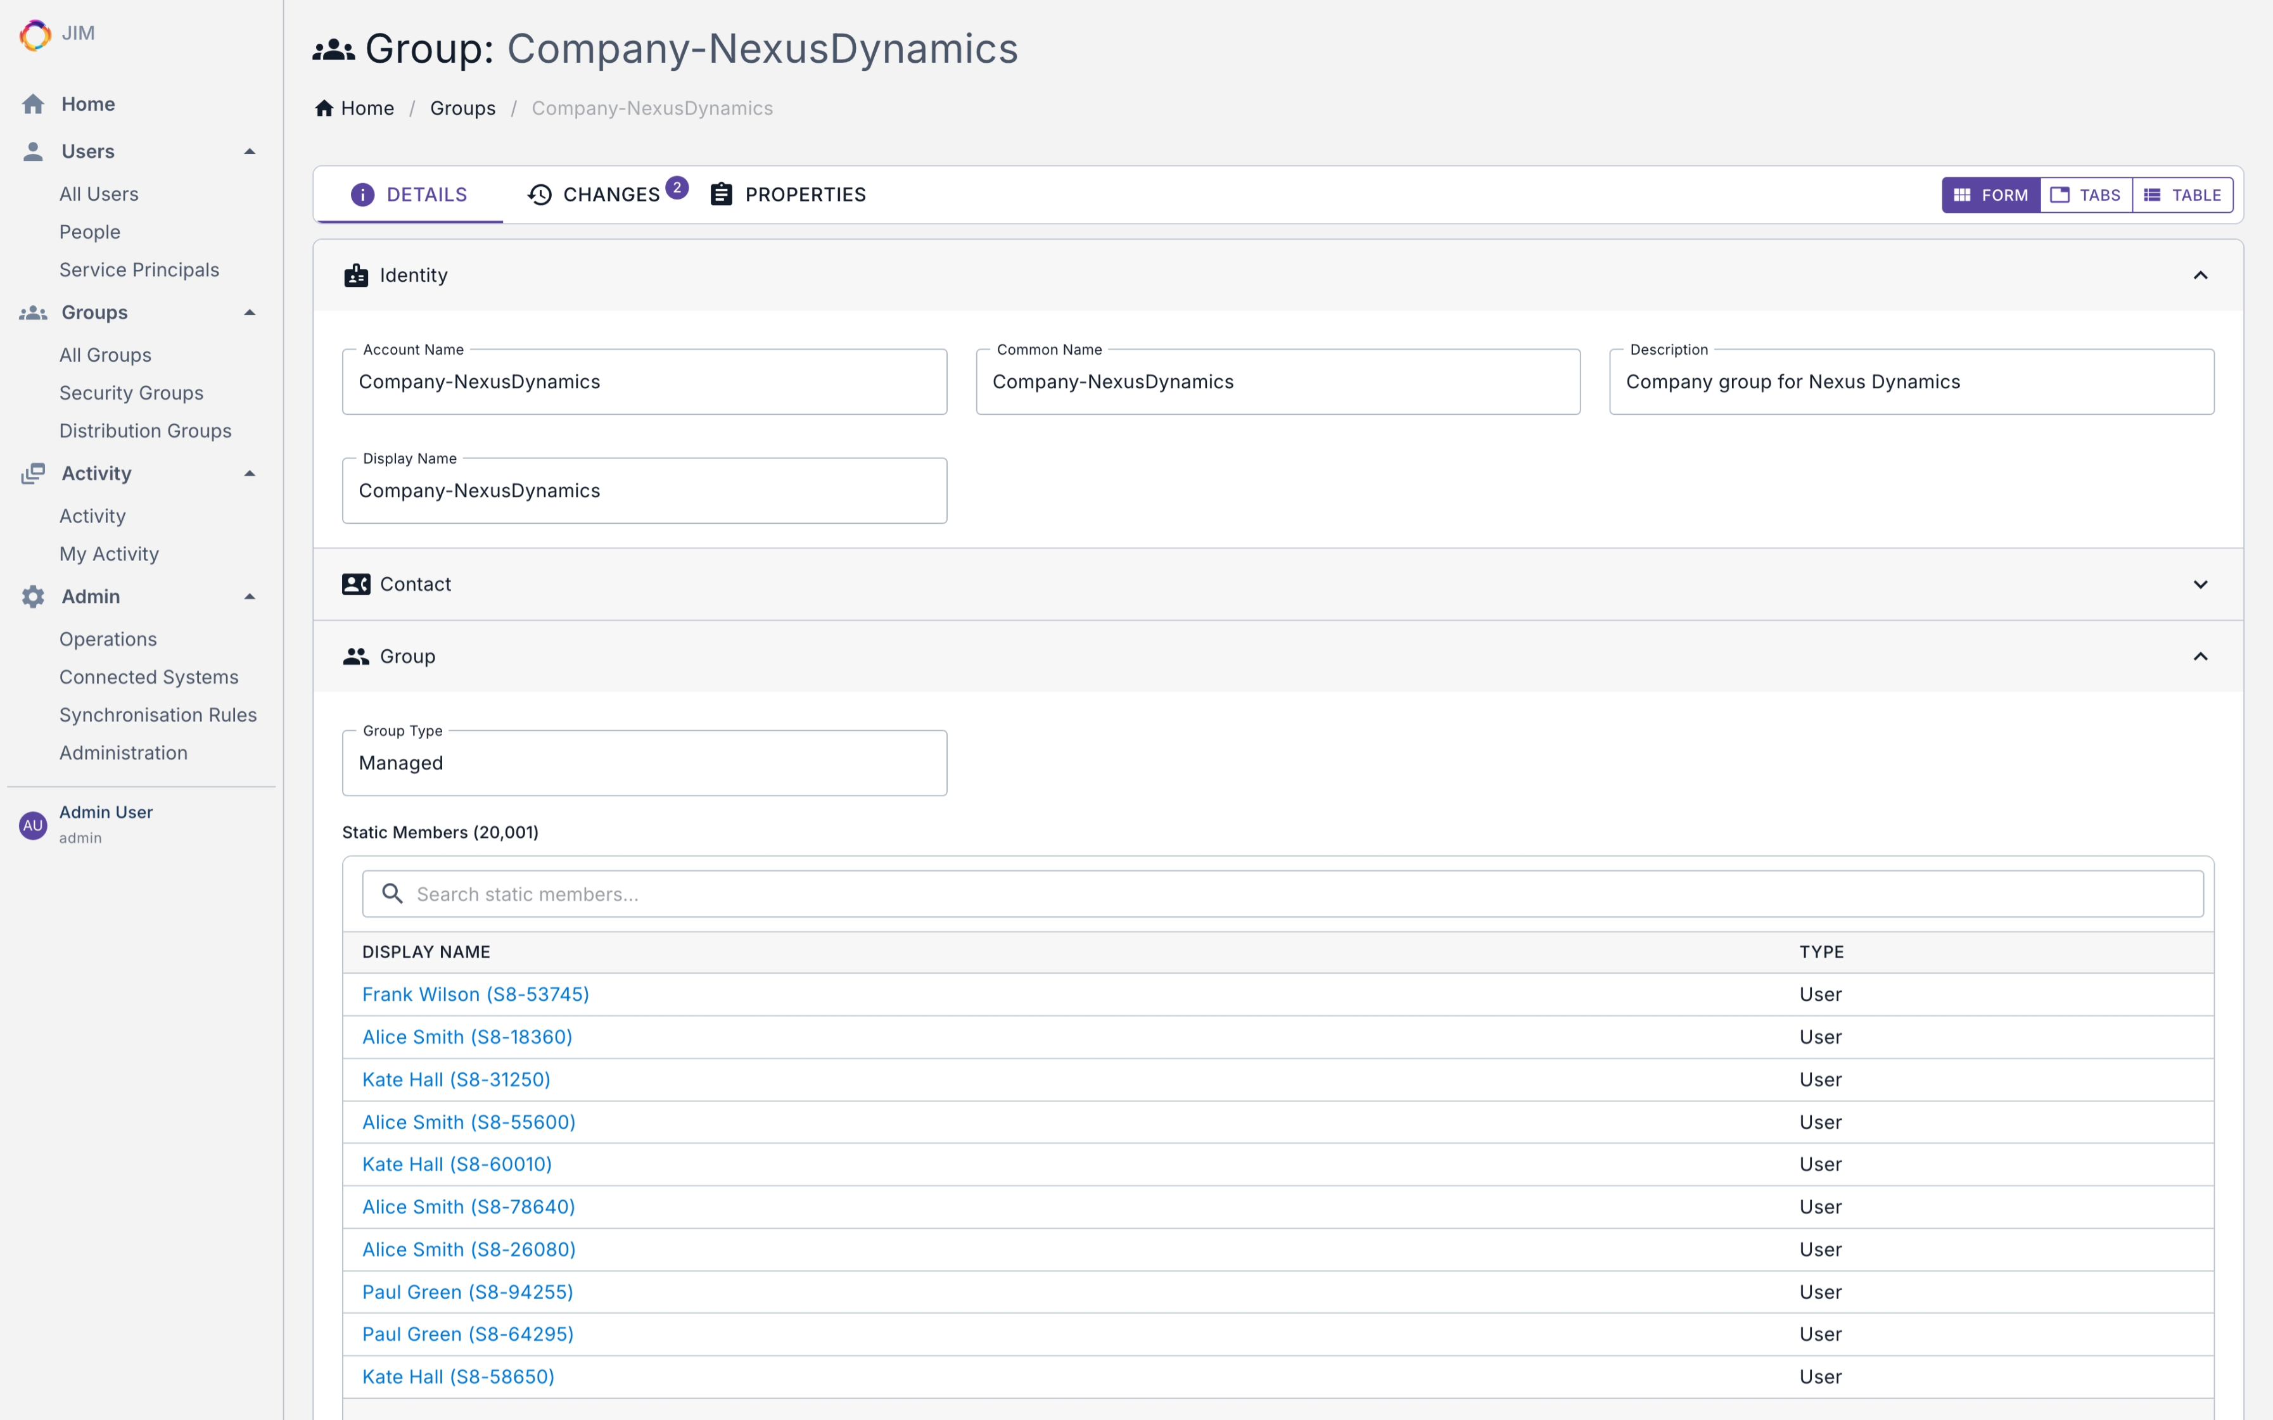Click the Groups people icon in sidebar
Image resolution: width=2273 pixels, height=1420 pixels.
coord(33,313)
